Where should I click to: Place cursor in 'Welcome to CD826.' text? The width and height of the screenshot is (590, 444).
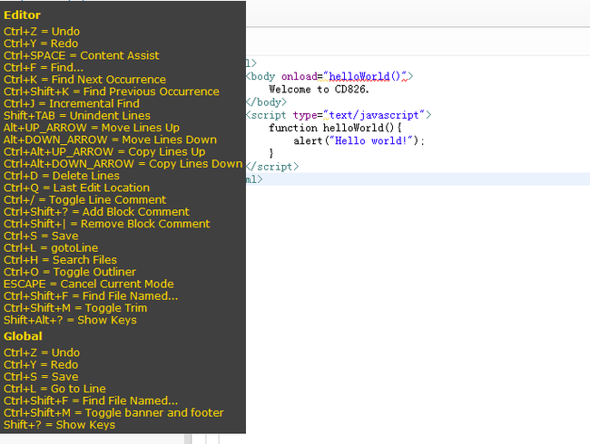(320, 90)
